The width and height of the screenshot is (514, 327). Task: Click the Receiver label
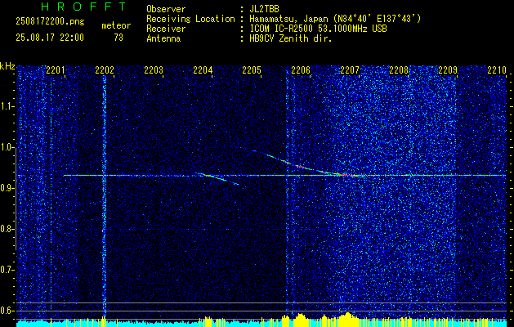pos(166,29)
